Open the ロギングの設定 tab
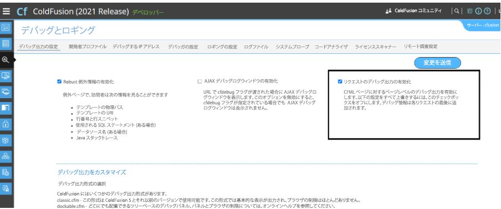The image size is (501, 209). pyautogui.click(x=222, y=47)
